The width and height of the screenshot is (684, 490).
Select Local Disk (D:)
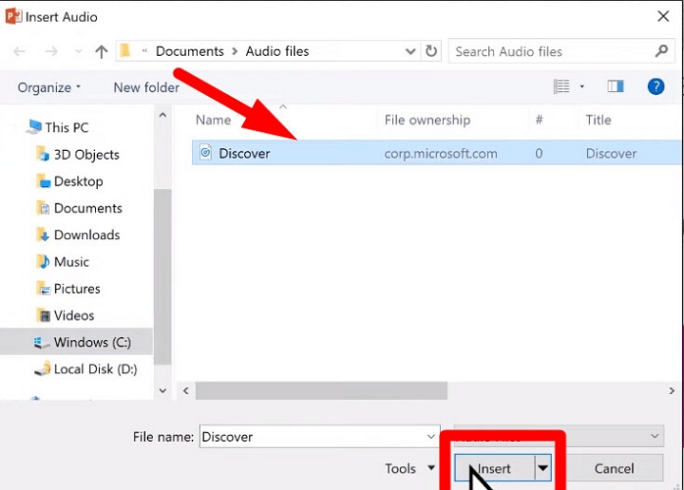tap(95, 369)
